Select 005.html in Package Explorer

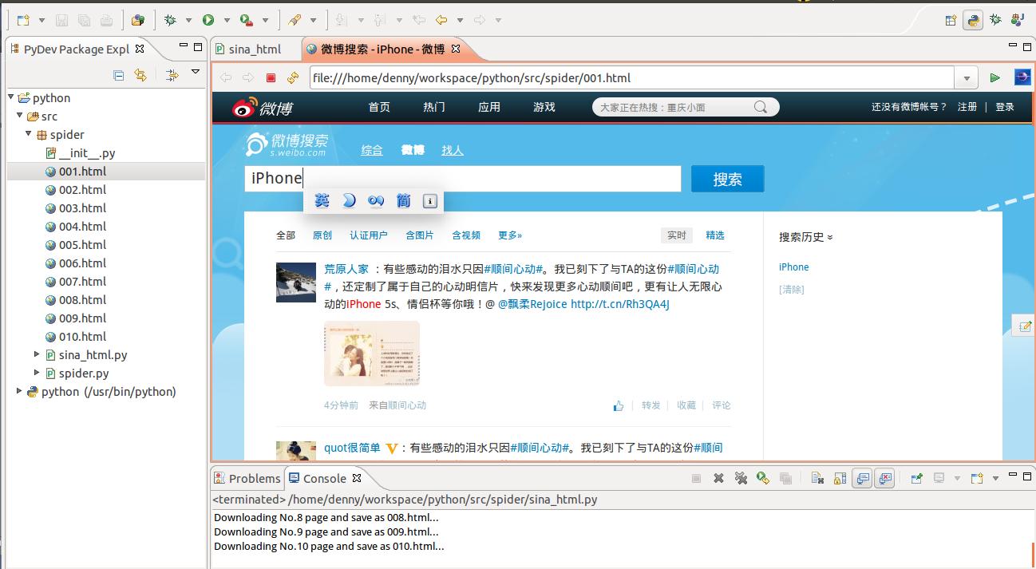click(x=76, y=245)
